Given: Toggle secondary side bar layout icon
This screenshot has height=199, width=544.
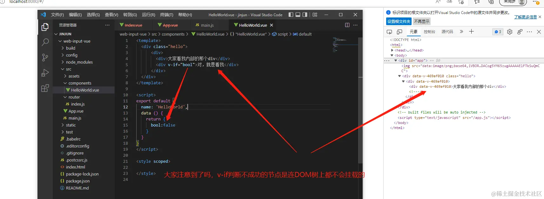Looking at the screenshot, I should tap(305, 15).
